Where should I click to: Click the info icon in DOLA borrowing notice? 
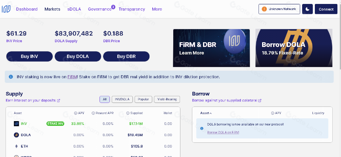(201, 129)
